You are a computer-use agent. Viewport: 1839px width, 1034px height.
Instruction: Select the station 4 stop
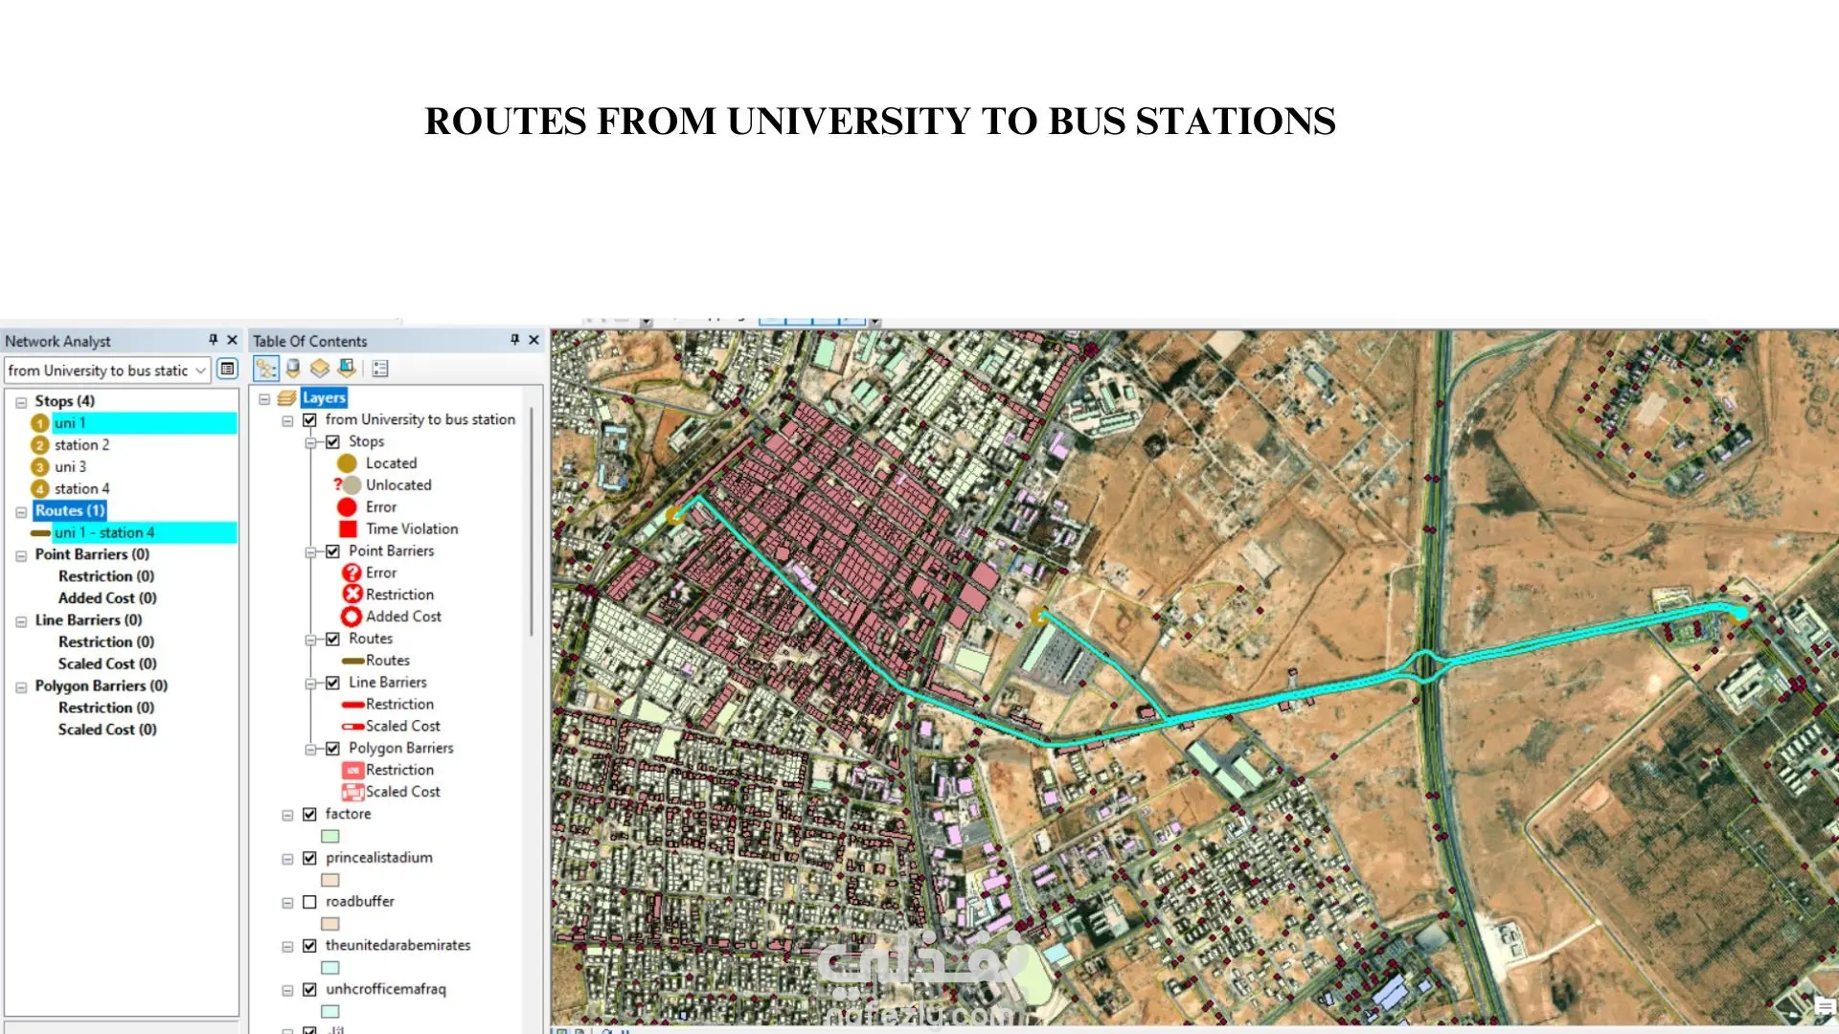point(81,489)
